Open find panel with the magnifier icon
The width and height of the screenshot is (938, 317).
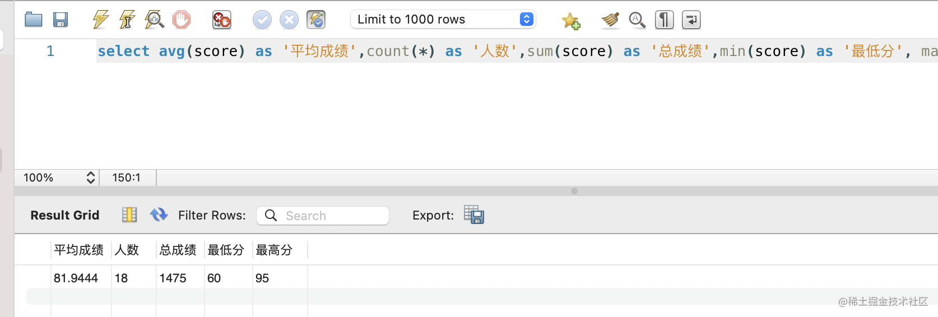(637, 20)
